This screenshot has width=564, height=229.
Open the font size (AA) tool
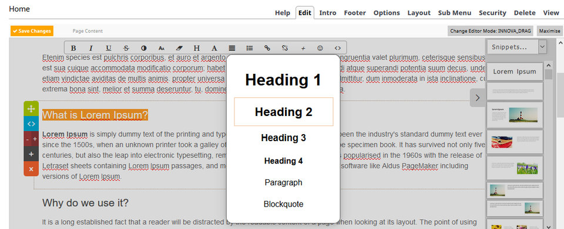(x=162, y=48)
